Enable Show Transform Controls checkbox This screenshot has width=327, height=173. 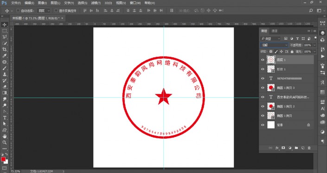(x=56, y=10)
